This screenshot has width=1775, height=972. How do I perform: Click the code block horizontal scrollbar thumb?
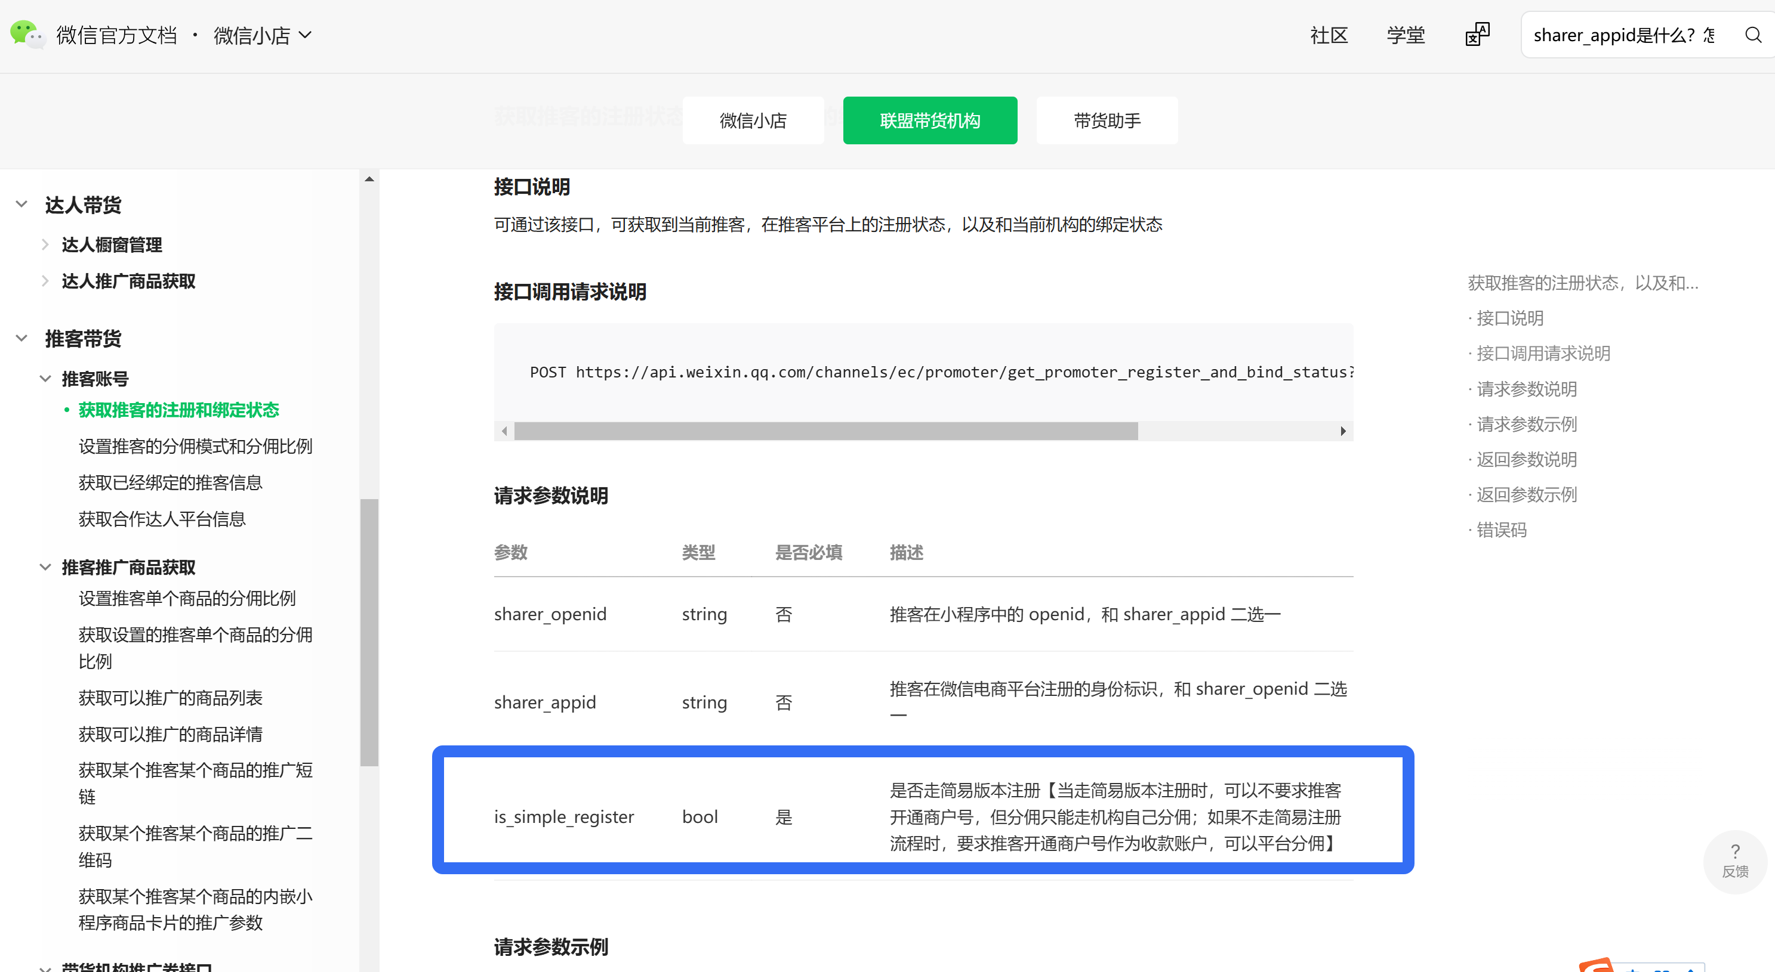tap(825, 431)
